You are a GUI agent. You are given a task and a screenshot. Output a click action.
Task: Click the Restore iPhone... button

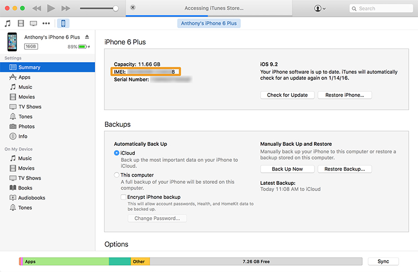coord(344,95)
